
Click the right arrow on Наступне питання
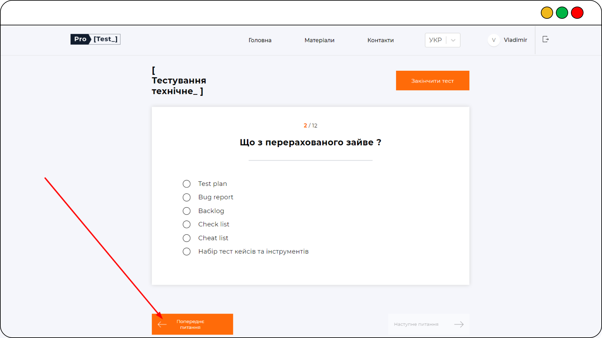tap(459, 324)
